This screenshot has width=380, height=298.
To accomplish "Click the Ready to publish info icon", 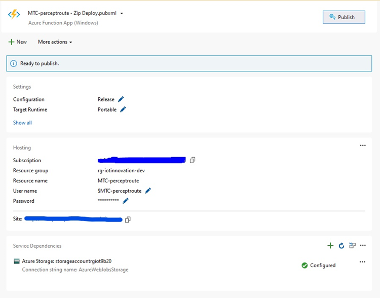I will [x=14, y=63].
